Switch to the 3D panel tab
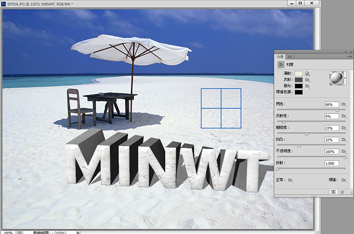Image resolution: width=354 pixels, height=234 pixels. (290, 57)
